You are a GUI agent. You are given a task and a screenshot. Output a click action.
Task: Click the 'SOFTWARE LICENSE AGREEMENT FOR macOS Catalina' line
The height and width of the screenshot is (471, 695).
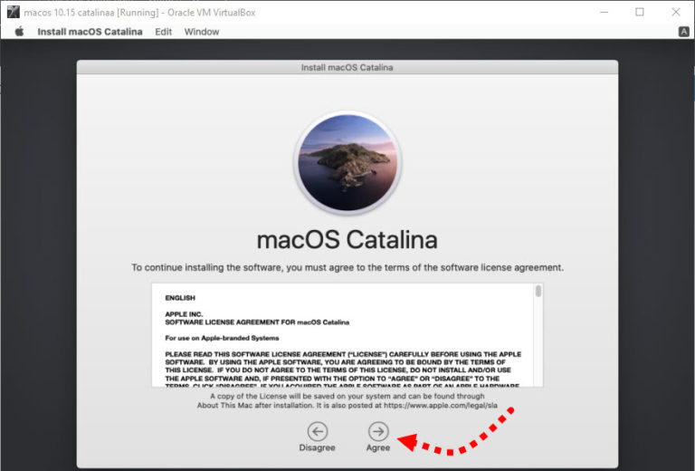(257, 322)
